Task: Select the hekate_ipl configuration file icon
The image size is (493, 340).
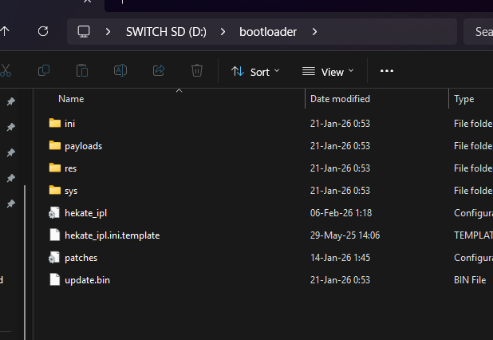Action: pos(54,212)
